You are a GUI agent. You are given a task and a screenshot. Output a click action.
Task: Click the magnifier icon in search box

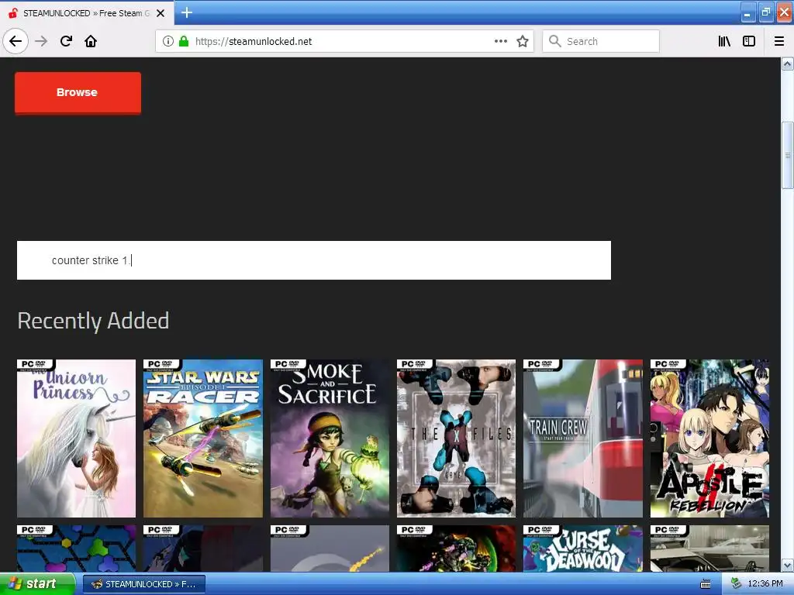coord(555,41)
